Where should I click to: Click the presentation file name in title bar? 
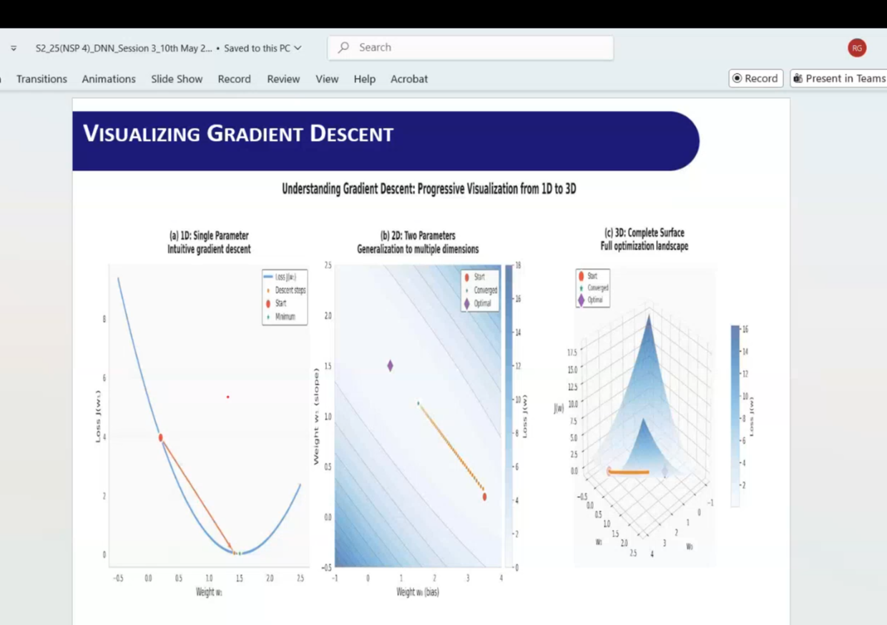click(x=124, y=48)
